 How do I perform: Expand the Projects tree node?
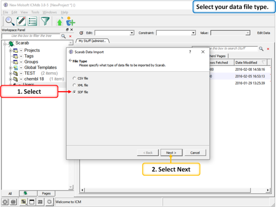[11, 50]
